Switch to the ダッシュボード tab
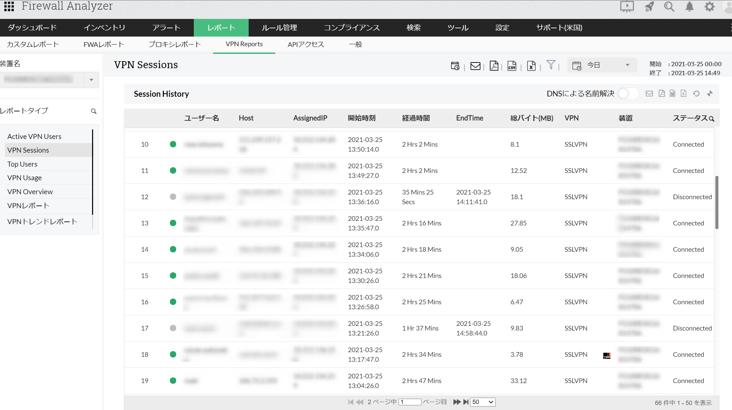Viewport: 732px width, 410px height. pos(32,28)
